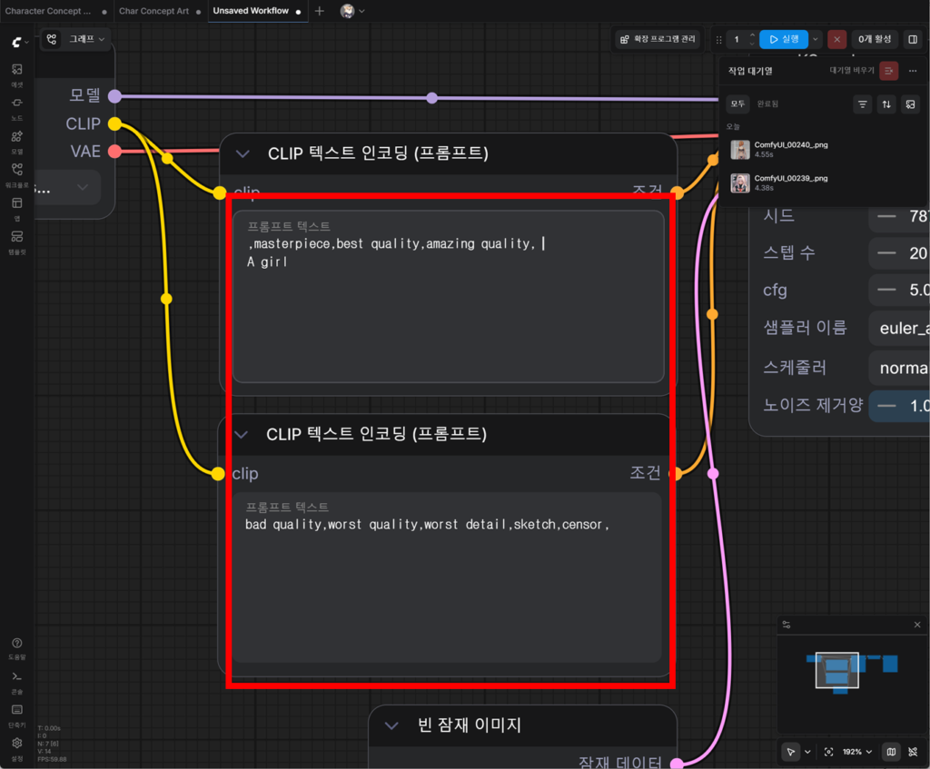The width and height of the screenshot is (930, 769).
Task: Toggle the right side panel layout button
Action: pyautogui.click(x=913, y=39)
